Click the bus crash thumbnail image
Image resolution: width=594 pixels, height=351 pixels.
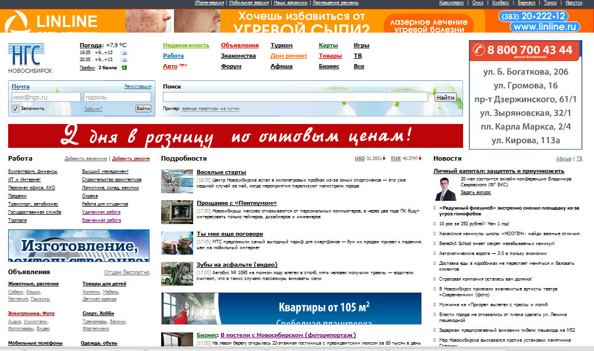[177, 274]
